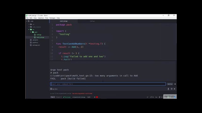The height and width of the screenshot is (113, 202).
Task: Select the File 0 linter scope
Action: [x=53, y=97]
